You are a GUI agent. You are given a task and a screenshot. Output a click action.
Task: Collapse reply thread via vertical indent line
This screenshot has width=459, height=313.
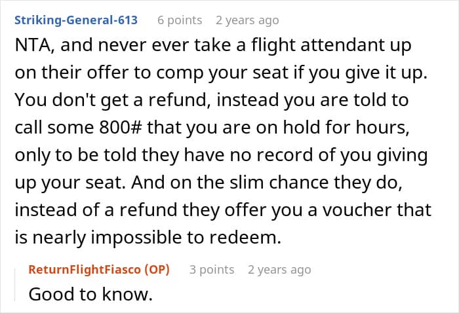[x=15, y=285]
